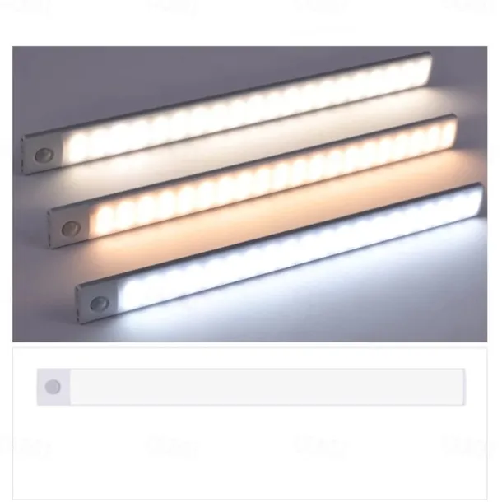Click the motion sensor on warm light bar
The height and width of the screenshot is (502, 502).
(71, 228)
